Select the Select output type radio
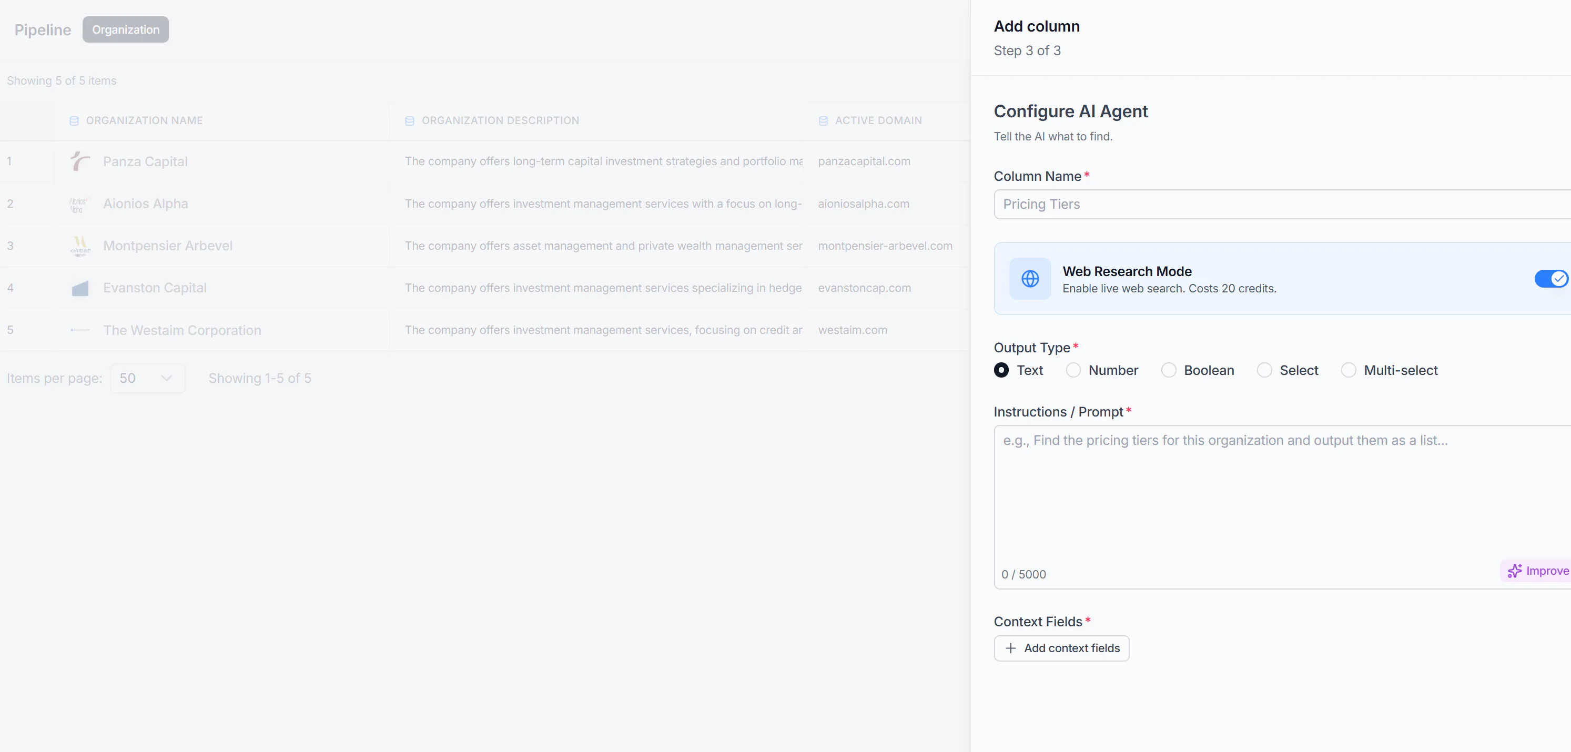Screen dimensions: 1571x752 1264,370
